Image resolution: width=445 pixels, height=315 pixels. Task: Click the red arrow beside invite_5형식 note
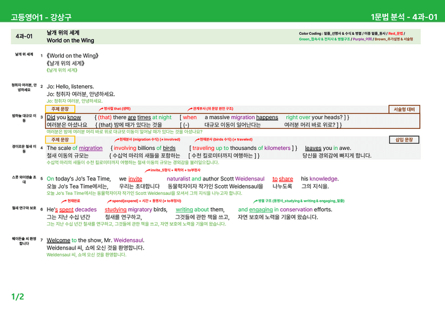pyautogui.click(x=147, y=170)
